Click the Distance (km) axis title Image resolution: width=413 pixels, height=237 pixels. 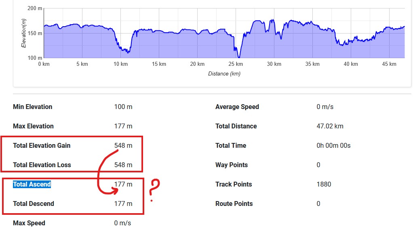pos(224,74)
